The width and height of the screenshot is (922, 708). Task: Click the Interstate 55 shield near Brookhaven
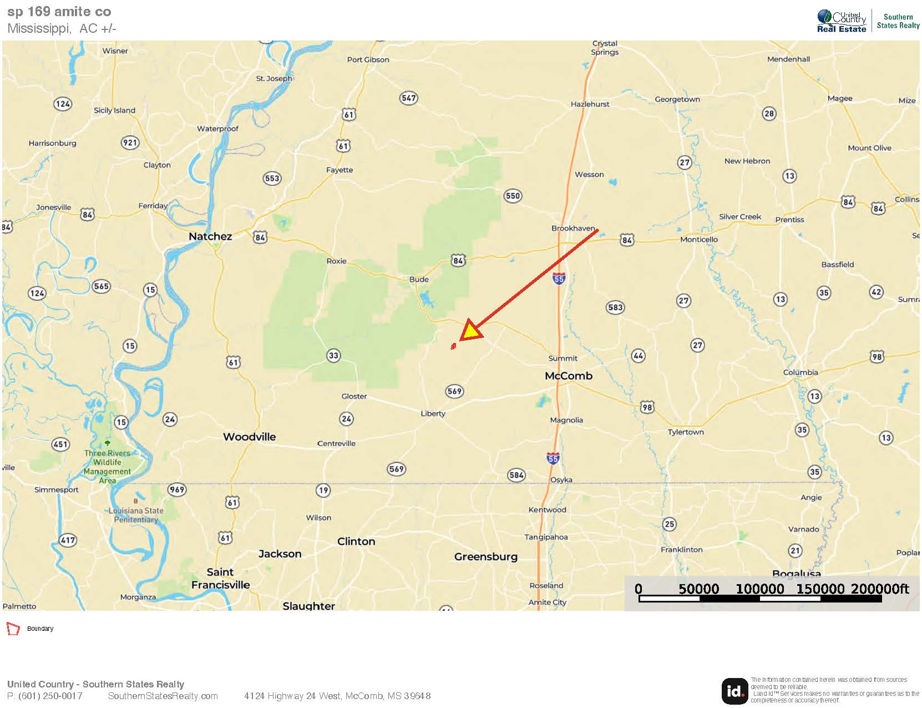pos(559,279)
